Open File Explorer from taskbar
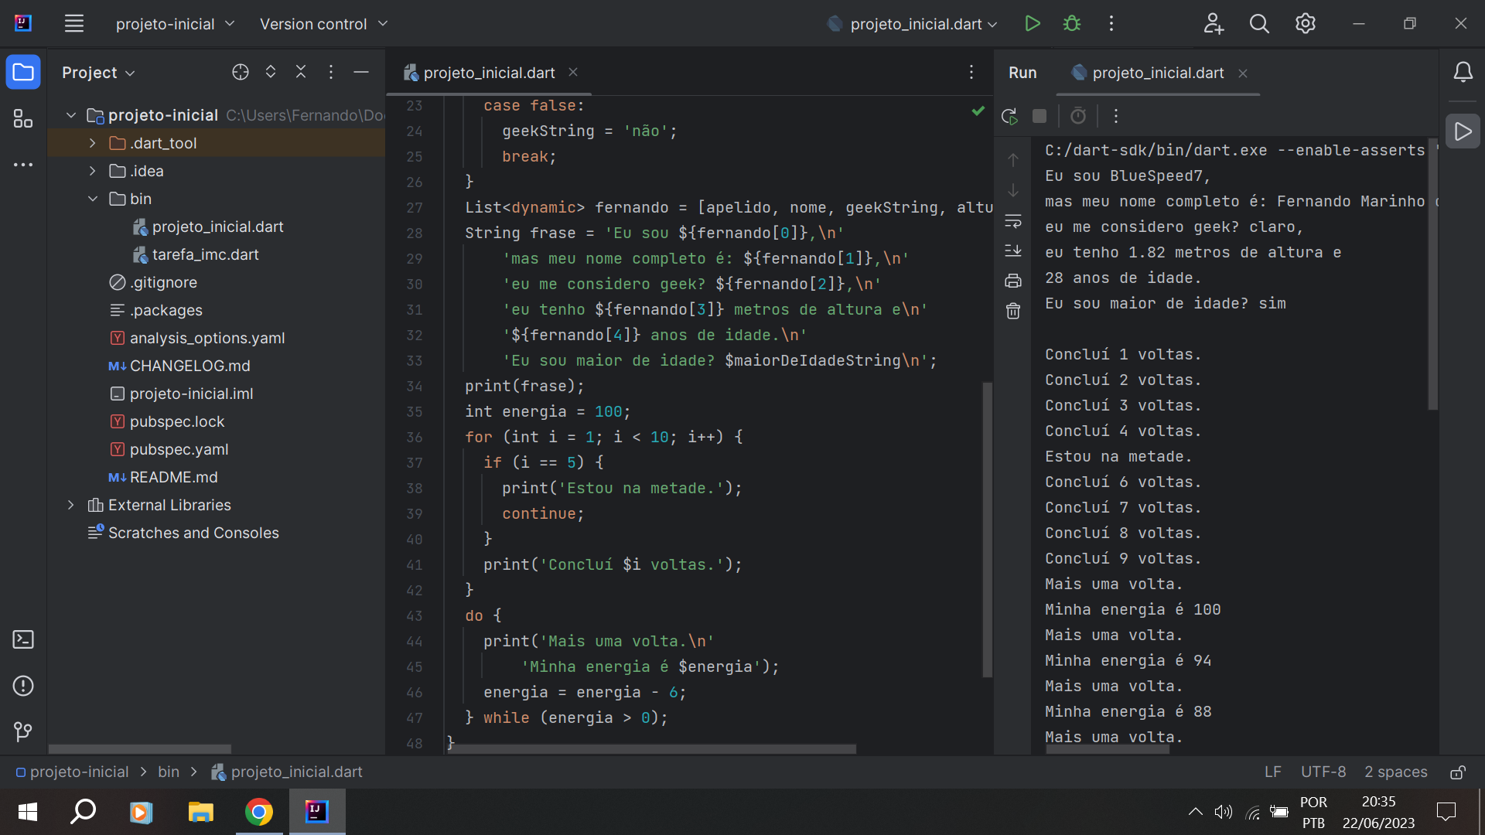 (x=200, y=812)
